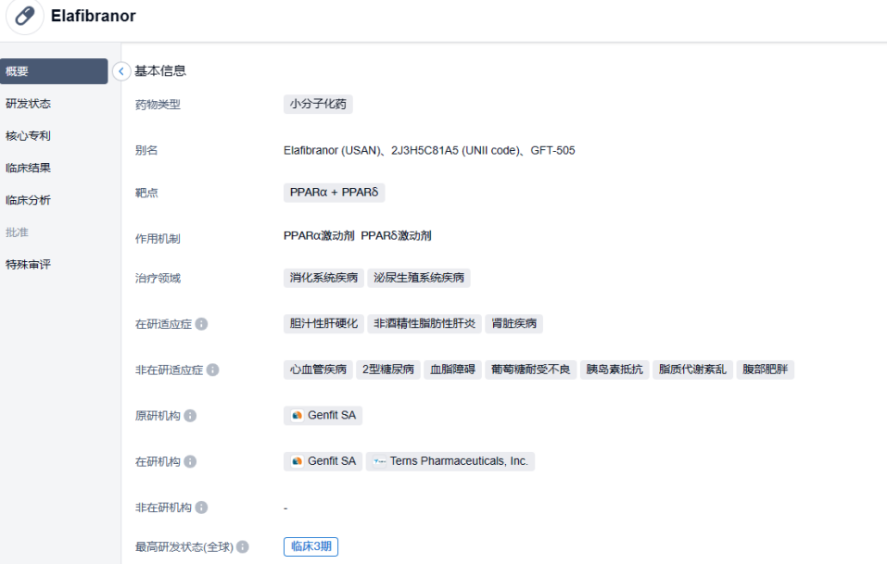Click info icon beside 原研机构
The height and width of the screenshot is (564, 887).
point(190,416)
